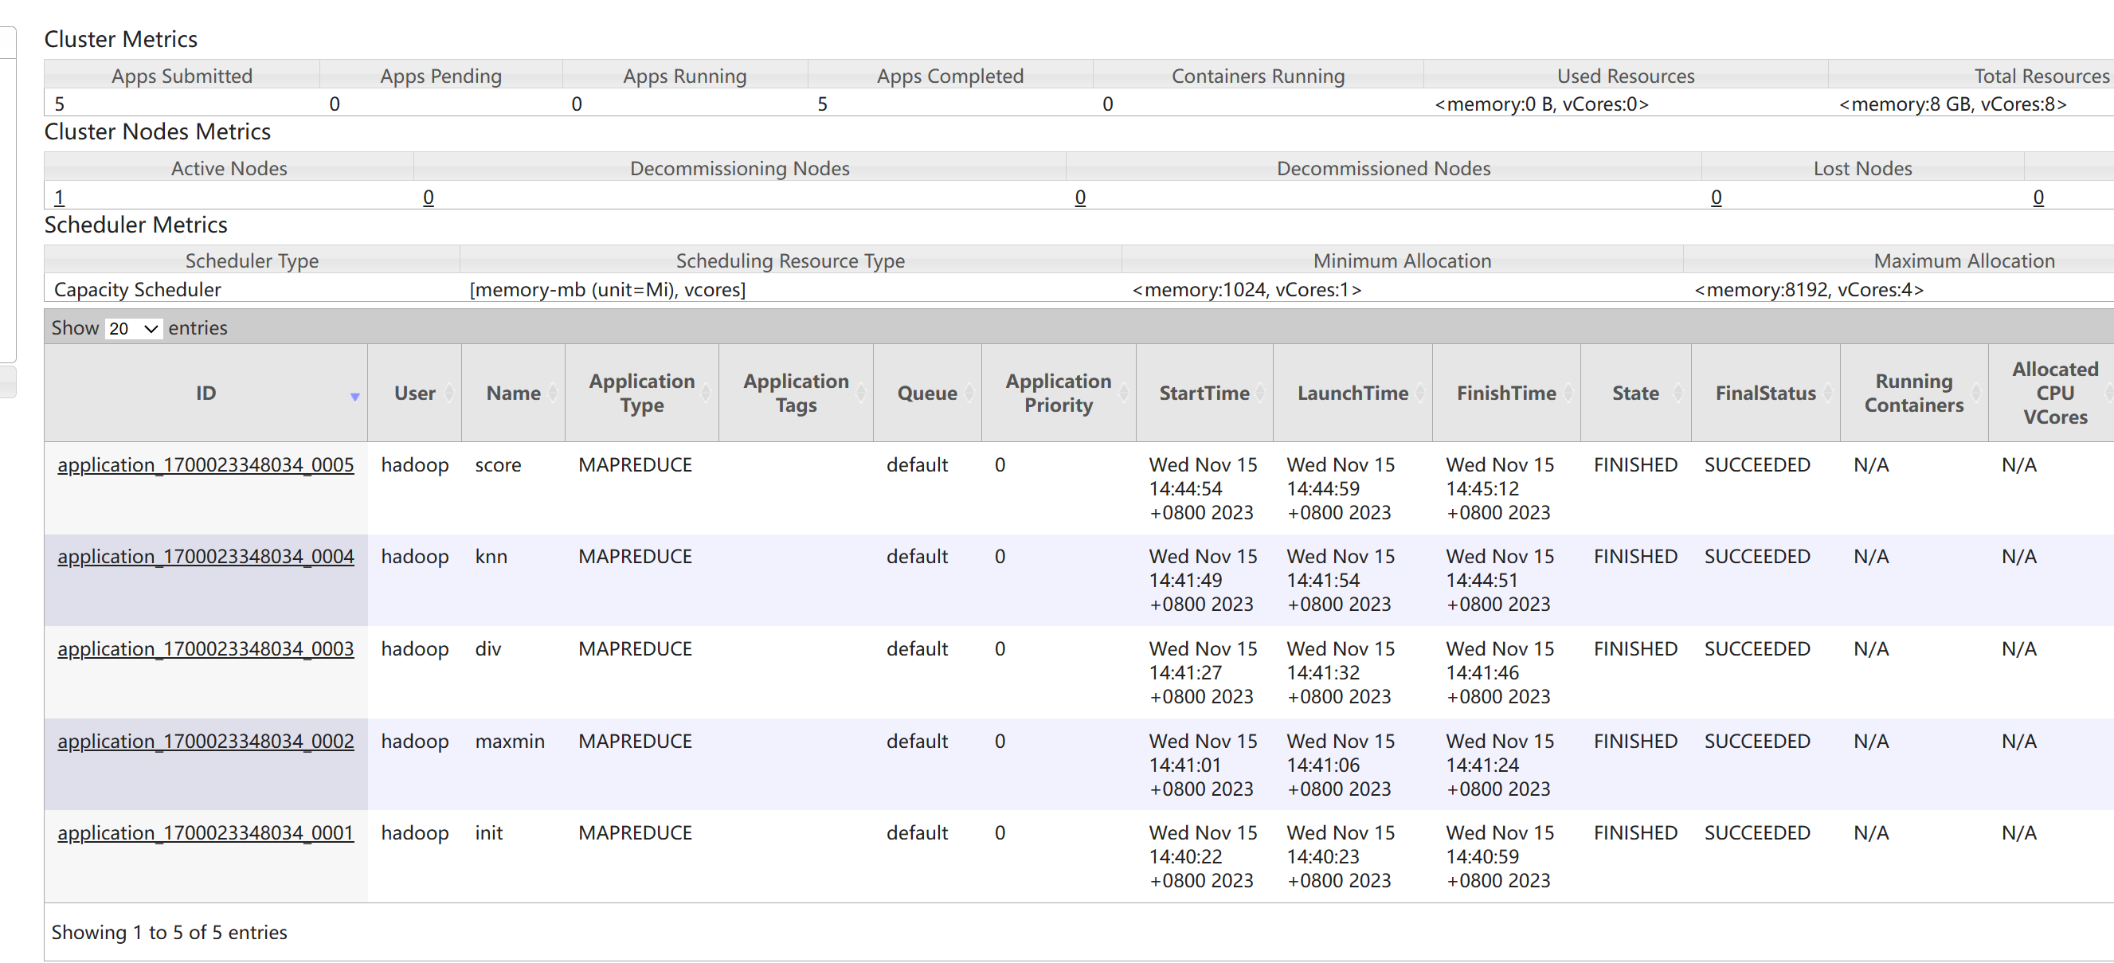Sort table by Name column
Image resolution: width=2114 pixels, height=963 pixels.
tap(513, 393)
